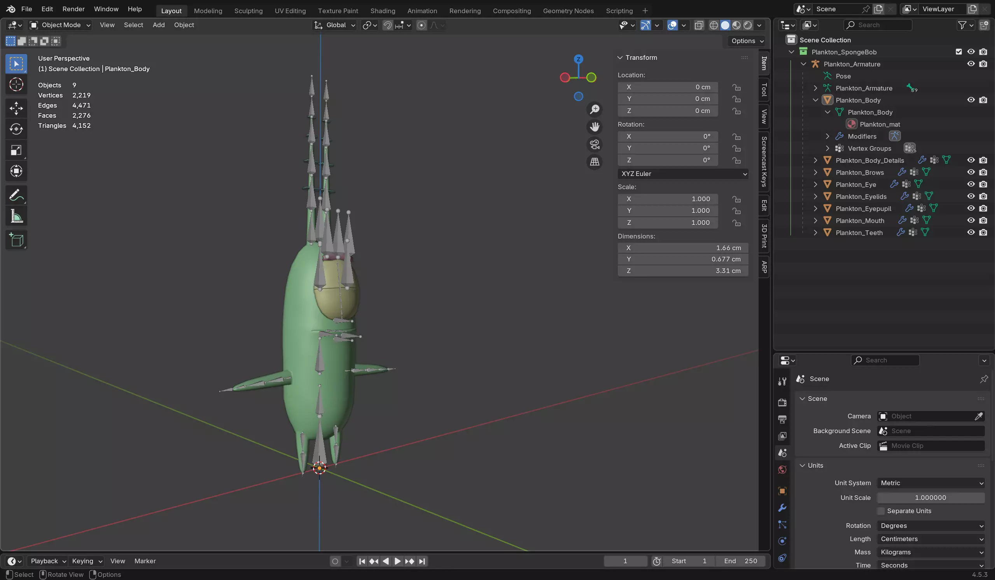Select the Cursor tool in toolbar
This screenshot has width=995, height=580.
16,84
